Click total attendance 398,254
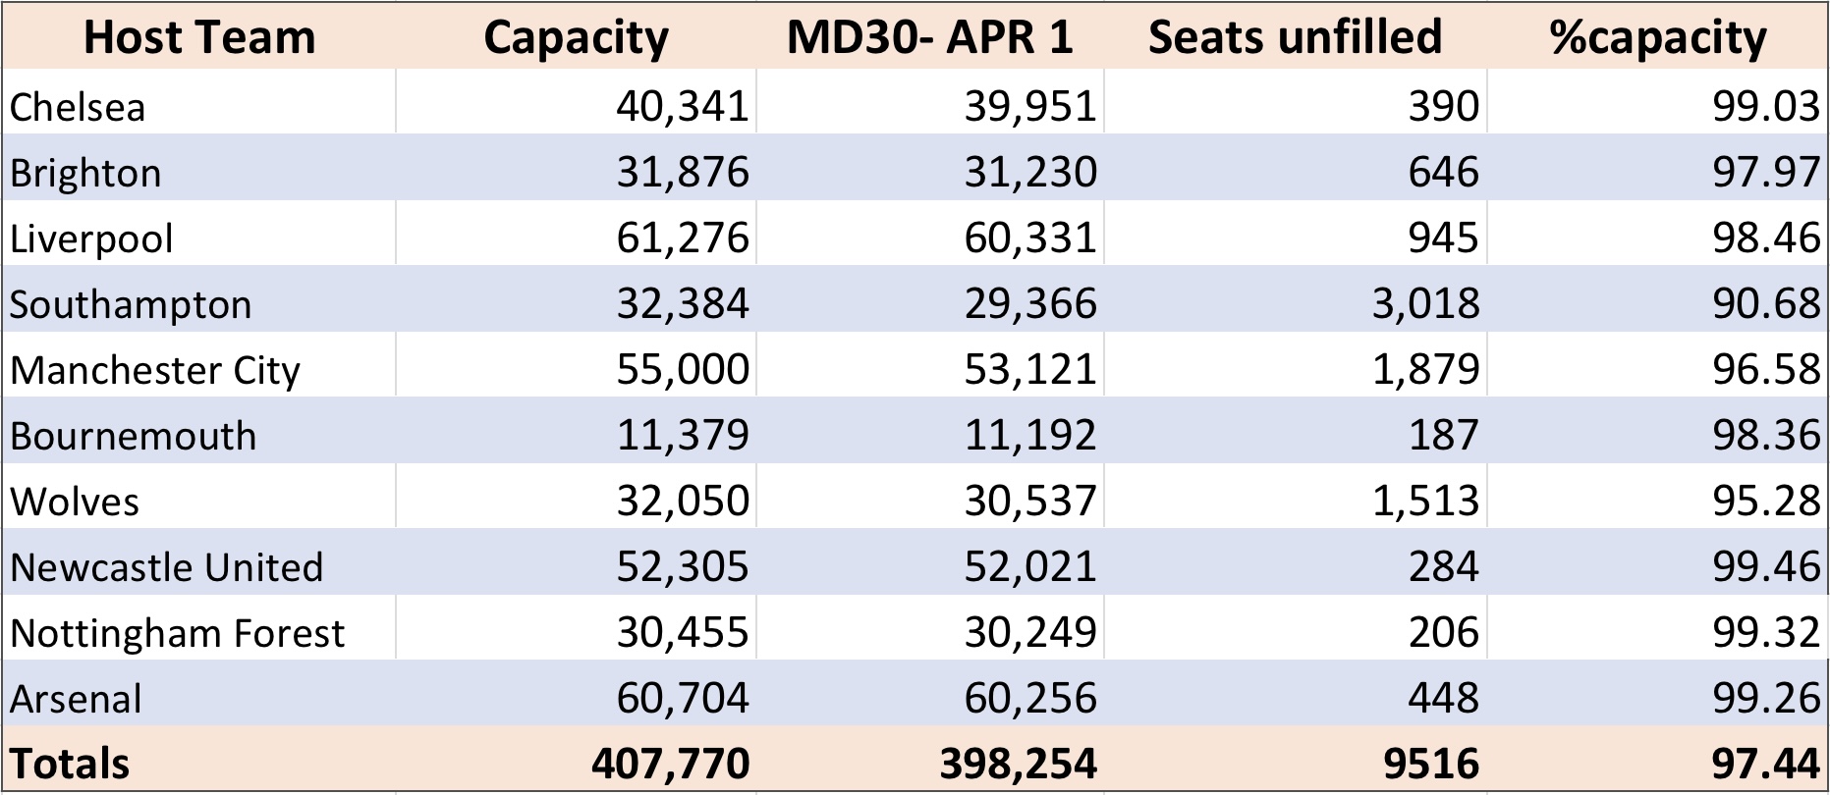The height and width of the screenshot is (795, 1830). (x=1019, y=764)
